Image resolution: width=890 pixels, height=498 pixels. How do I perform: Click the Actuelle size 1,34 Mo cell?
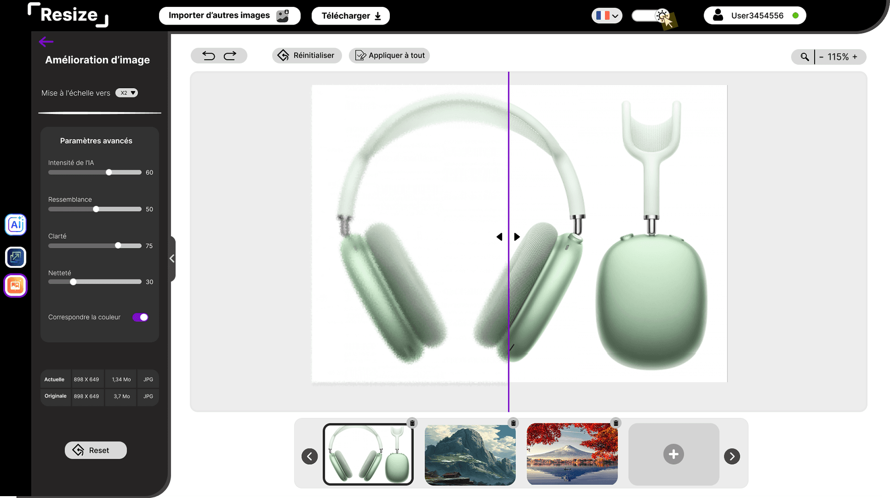(121, 379)
